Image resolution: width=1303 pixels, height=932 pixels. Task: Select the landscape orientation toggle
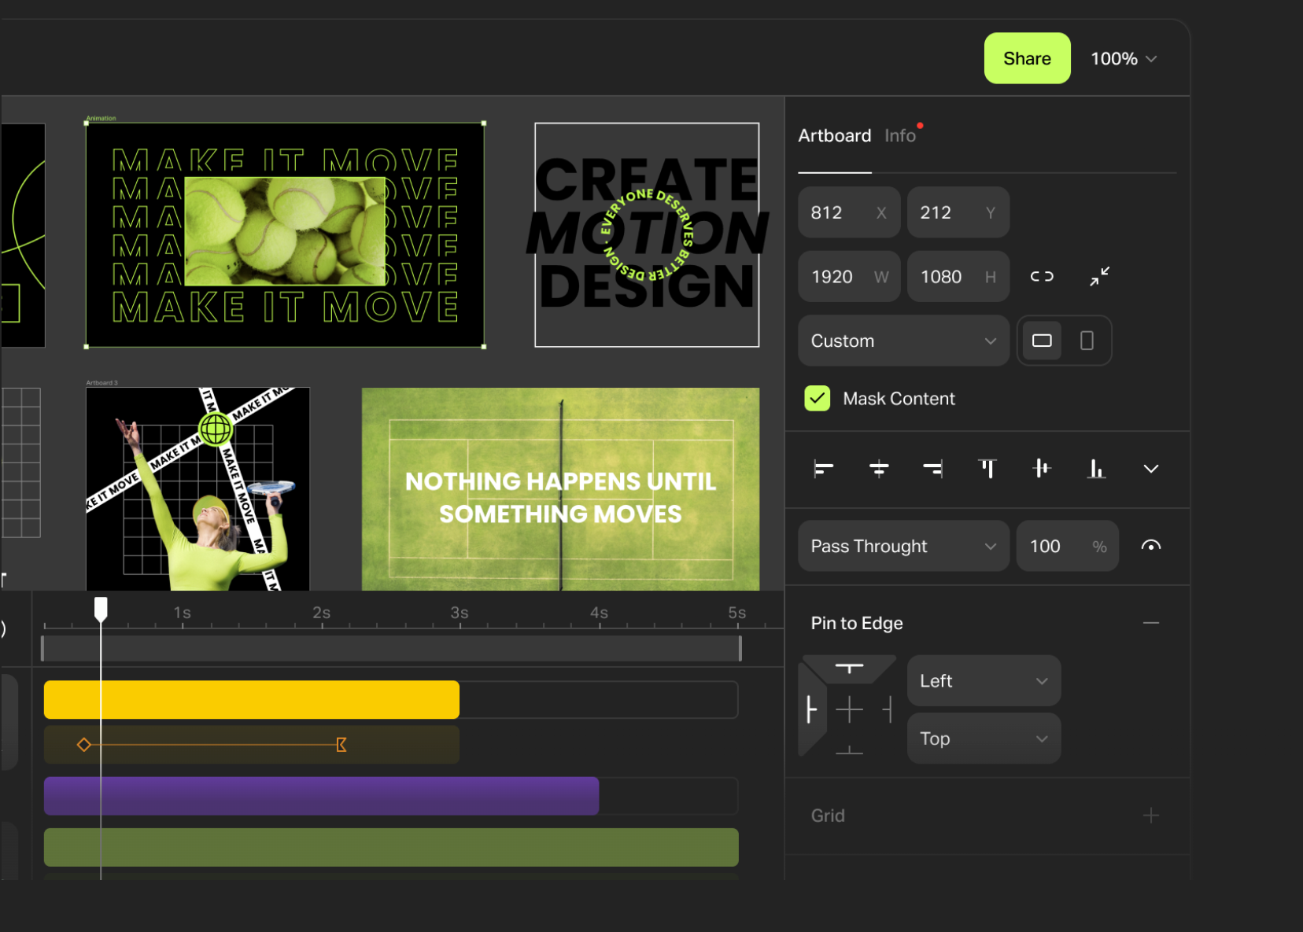(1042, 341)
